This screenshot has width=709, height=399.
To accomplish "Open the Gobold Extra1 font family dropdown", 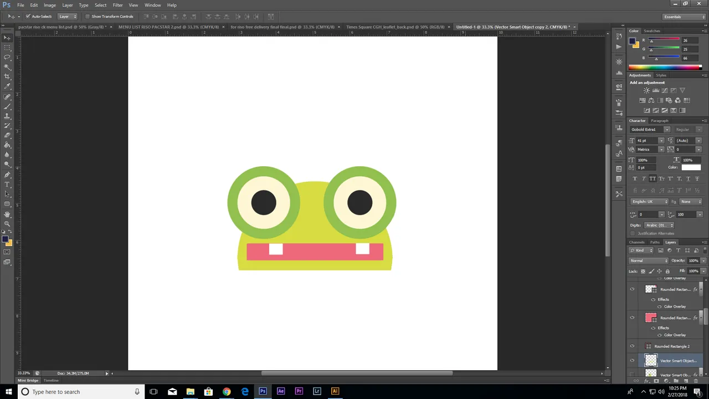I will tap(667, 129).
